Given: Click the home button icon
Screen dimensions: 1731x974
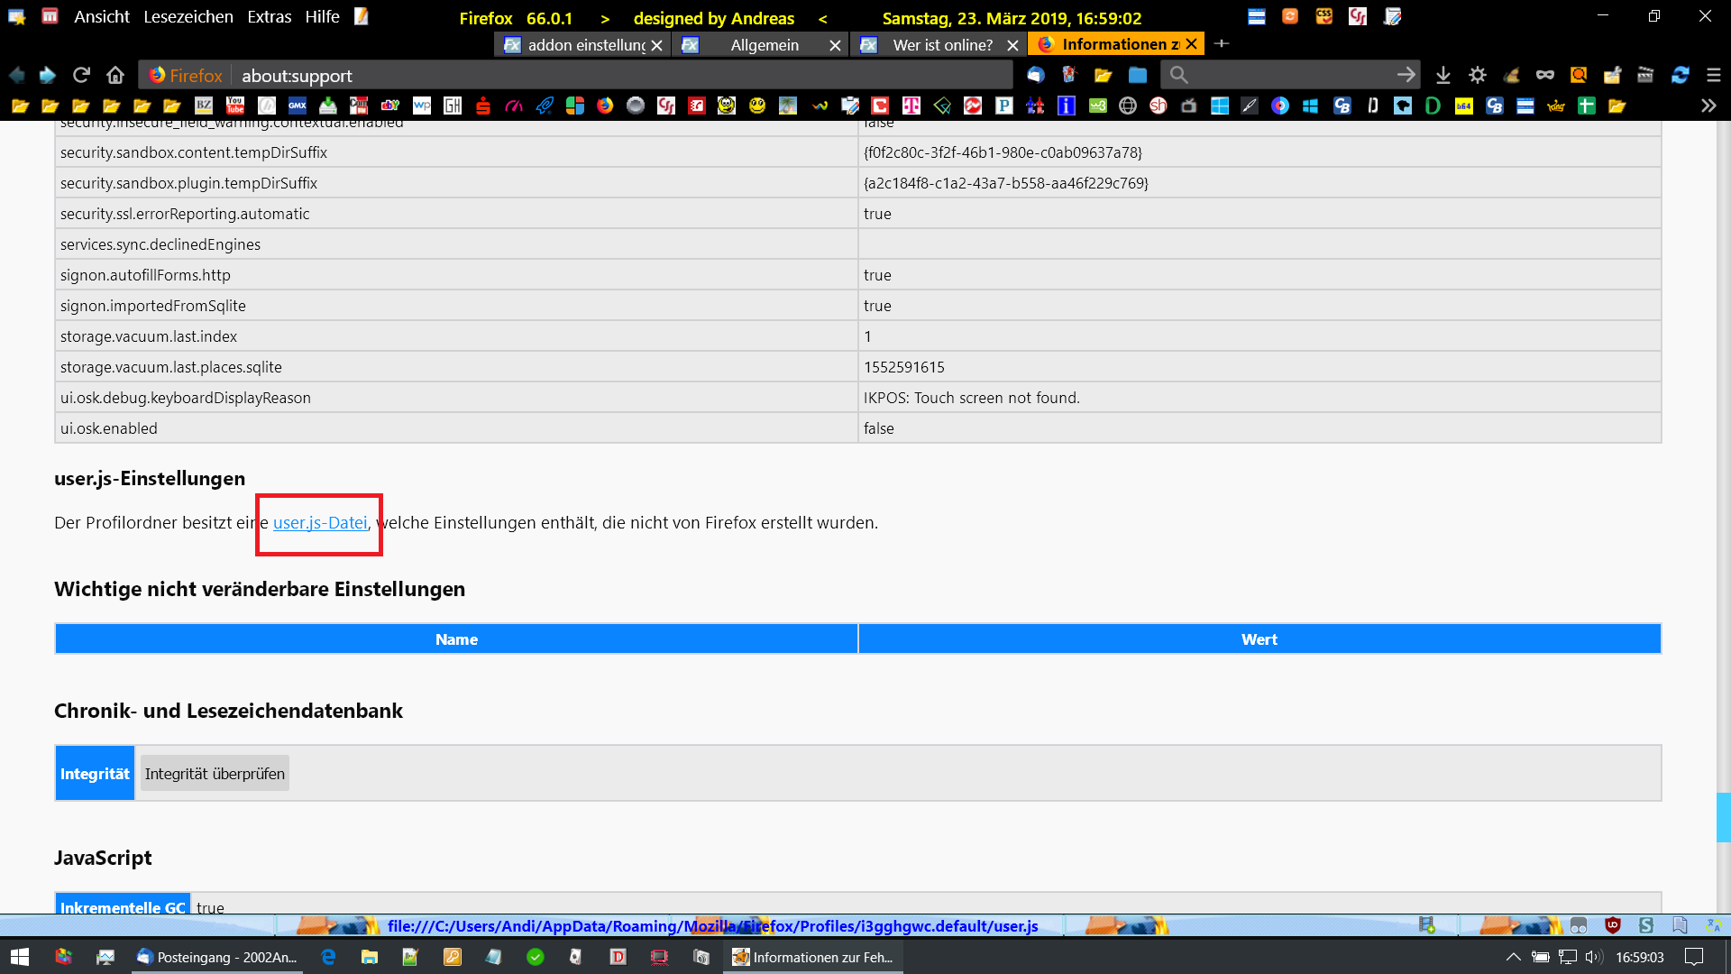Looking at the screenshot, I should (x=114, y=75).
